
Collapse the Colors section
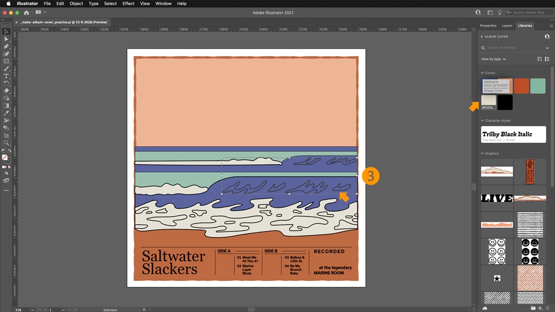pos(482,73)
